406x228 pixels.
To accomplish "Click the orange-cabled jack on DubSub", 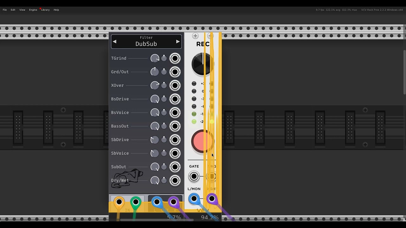I will coord(119,202).
